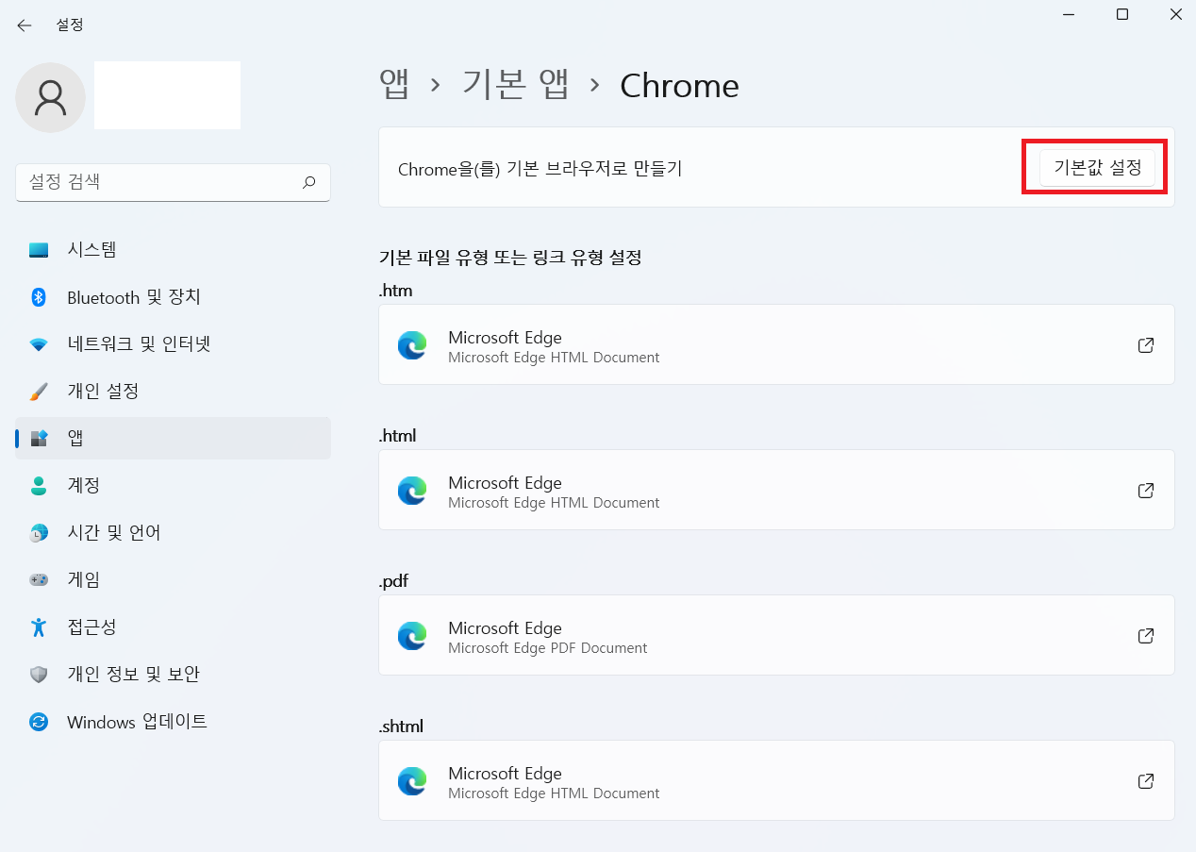Image resolution: width=1196 pixels, height=852 pixels.
Task: Change default app for .pdf
Action: point(776,635)
